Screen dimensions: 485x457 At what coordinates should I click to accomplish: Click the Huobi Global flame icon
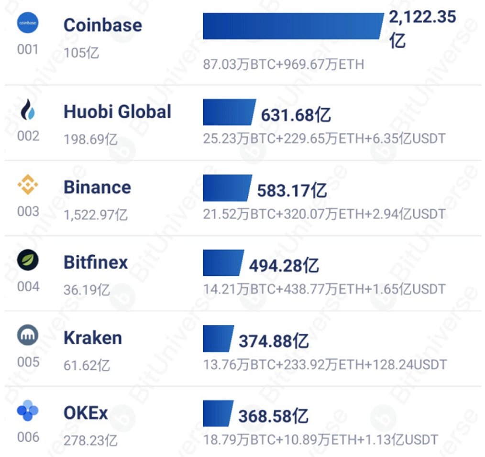coord(27,109)
